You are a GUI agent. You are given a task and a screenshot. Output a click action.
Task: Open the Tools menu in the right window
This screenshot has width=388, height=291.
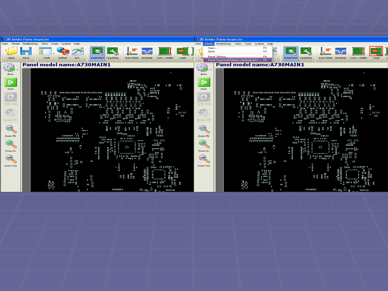click(x=248, y=44)
